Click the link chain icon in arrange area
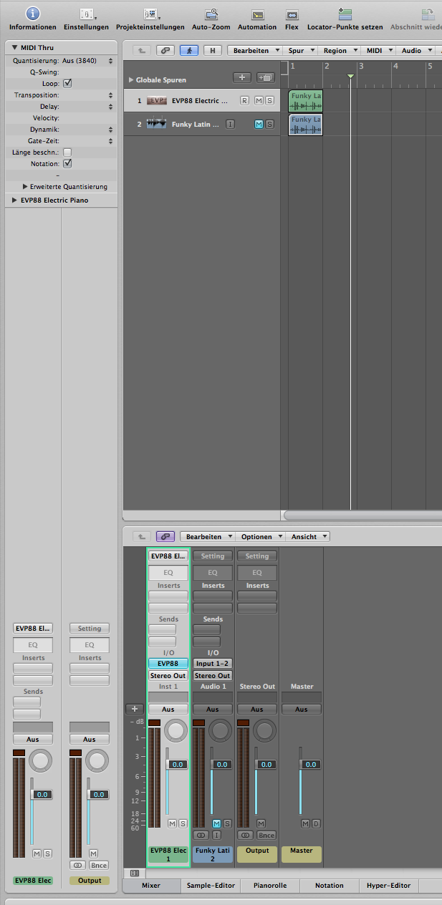This screenshot has width=442, height=905. [x=165, y=50]
